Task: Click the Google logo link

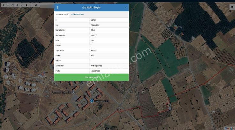Action: coord(229,128)
